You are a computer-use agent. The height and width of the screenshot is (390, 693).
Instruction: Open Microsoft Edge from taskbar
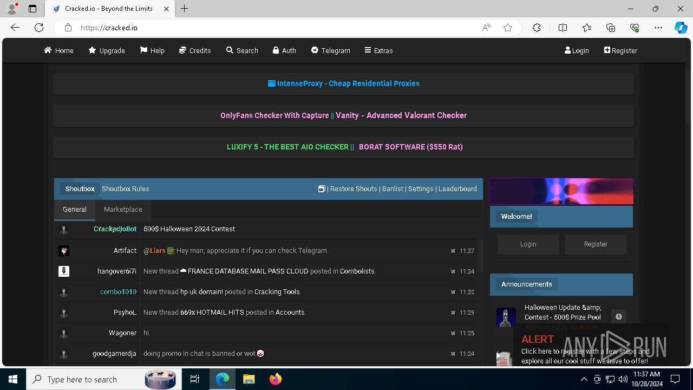pos(223,379)
